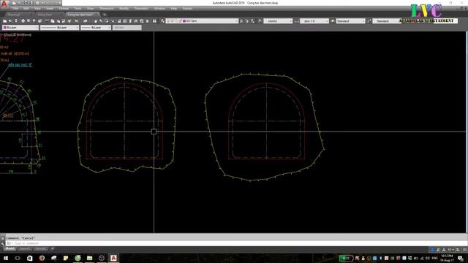Select the Match Properties tool

coord(64,21)
